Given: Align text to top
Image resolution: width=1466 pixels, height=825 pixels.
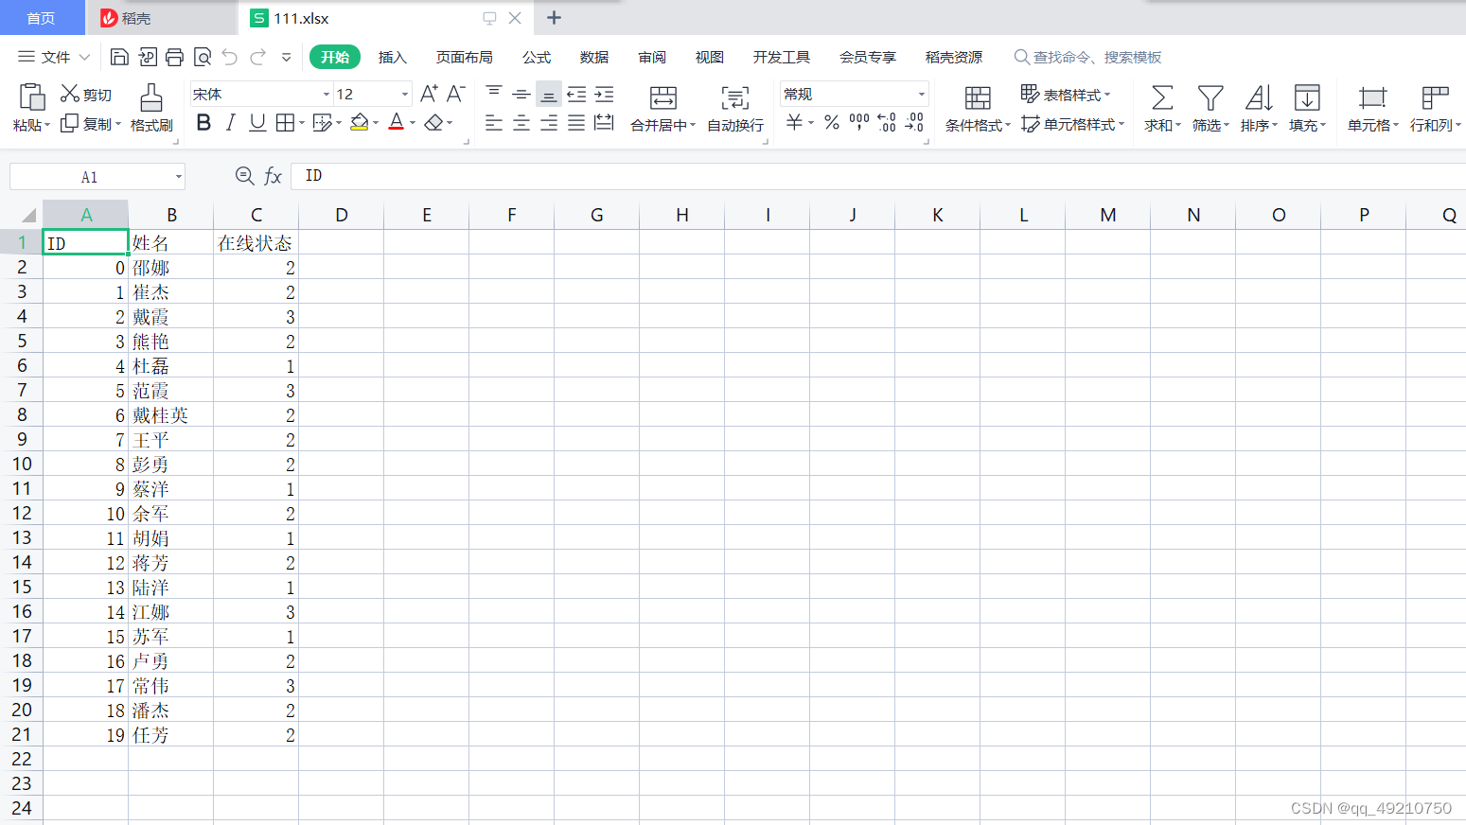Looking at the screenshot, I should [494, 94].
